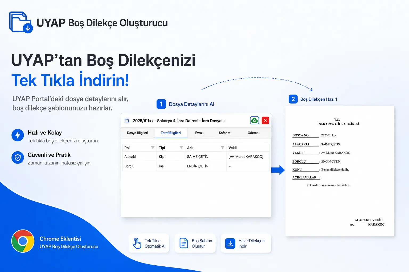
Task: Click the shield Güvenli ve Pratik icon
Action: tap(18, 158)
